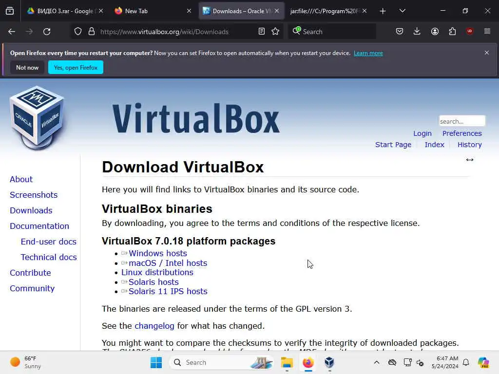Toggle reader view icon in address bar

coord(262,32)
